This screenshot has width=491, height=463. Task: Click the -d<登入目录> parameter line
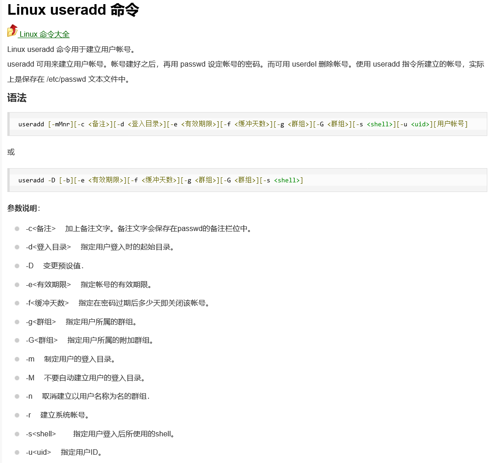point(100,247)
